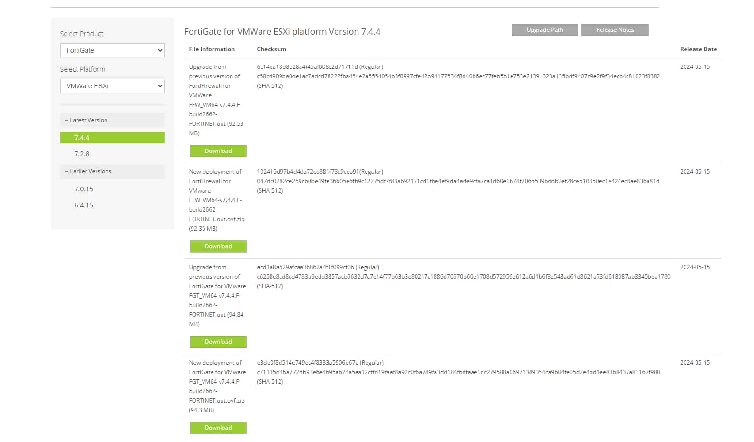Click the FortiGate for VMWare ESXi page heading
754x442 pixels.
pyautogui.click(x=282, y=32)
